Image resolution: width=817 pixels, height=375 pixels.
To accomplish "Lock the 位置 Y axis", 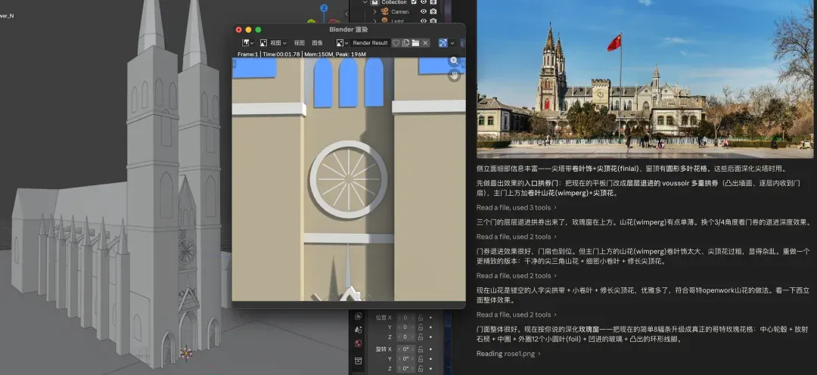I will coord(421,327).
